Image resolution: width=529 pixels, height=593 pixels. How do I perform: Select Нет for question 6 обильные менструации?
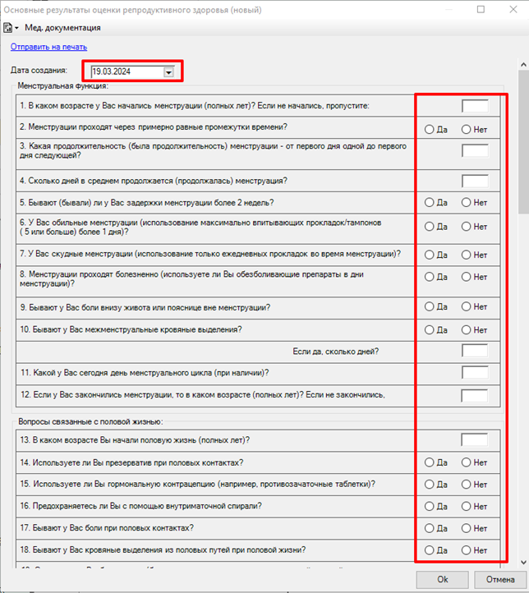(474, 227)
